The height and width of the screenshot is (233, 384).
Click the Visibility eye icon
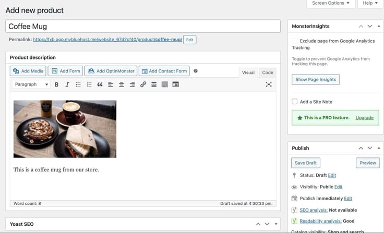[294, 187]
